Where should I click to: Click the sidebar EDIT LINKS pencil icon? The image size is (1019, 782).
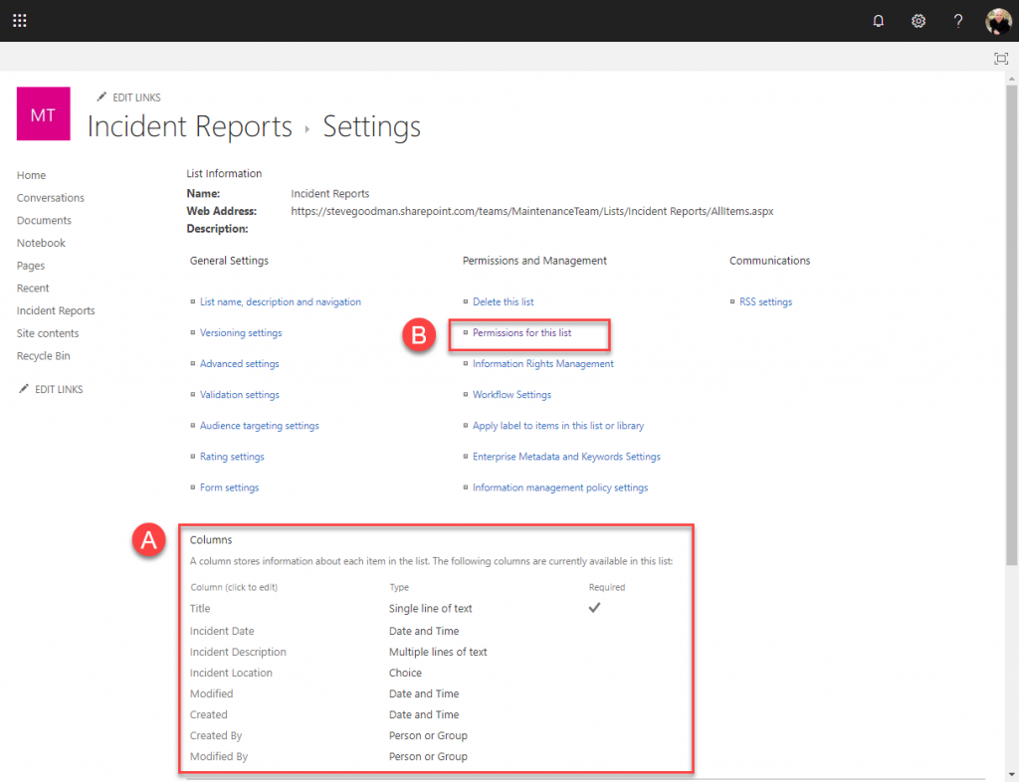coord(24,389)
